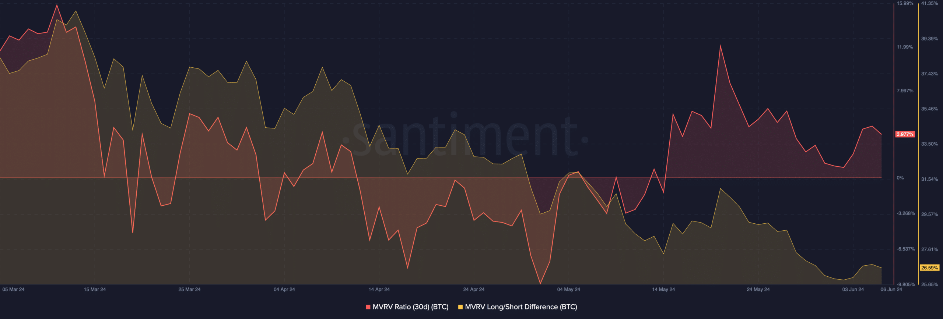
Task: Select the 15 Mar 24 date label
Action: [x=95, y=290]
